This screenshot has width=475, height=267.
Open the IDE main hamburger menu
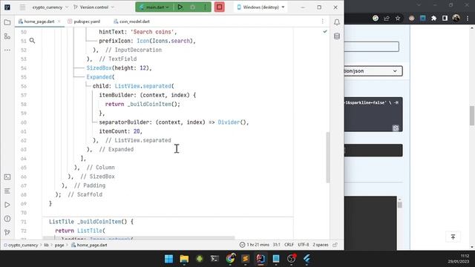[22, 7]
